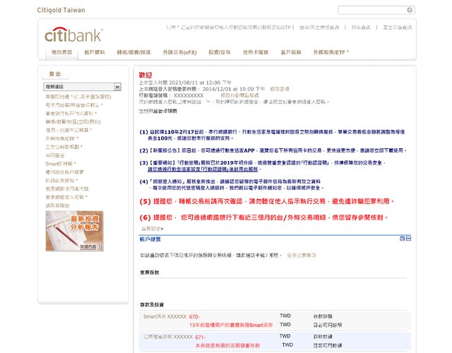Image resolution: width=452 pixels, height=353 pixels.
Task: Open the Smart活存 account link
Action: 165,316
